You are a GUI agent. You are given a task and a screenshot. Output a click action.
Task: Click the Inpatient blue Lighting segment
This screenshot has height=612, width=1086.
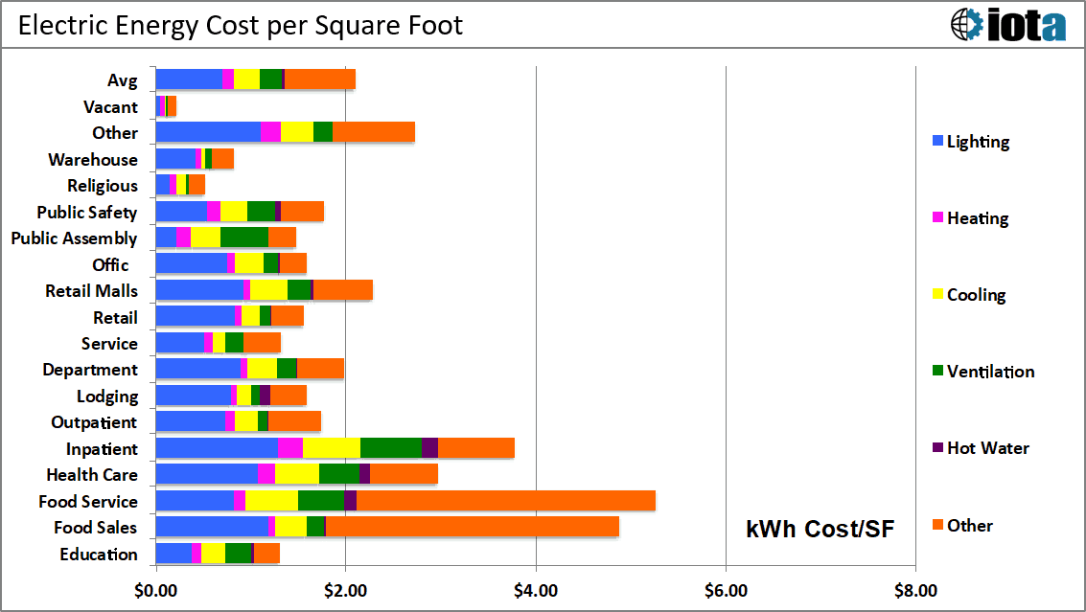point(217,448)
